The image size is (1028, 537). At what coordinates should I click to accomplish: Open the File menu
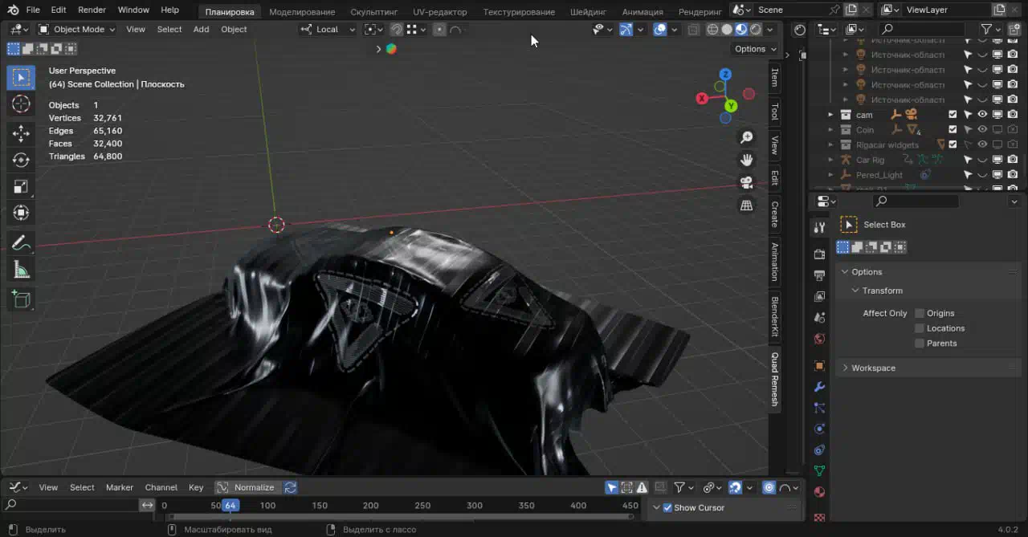click(x=33, y=10)
